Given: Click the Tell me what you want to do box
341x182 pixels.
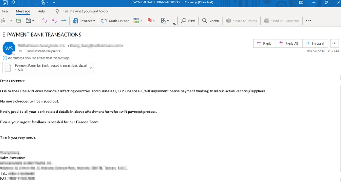Looking at the screenshot, I should tap(85, 11).
